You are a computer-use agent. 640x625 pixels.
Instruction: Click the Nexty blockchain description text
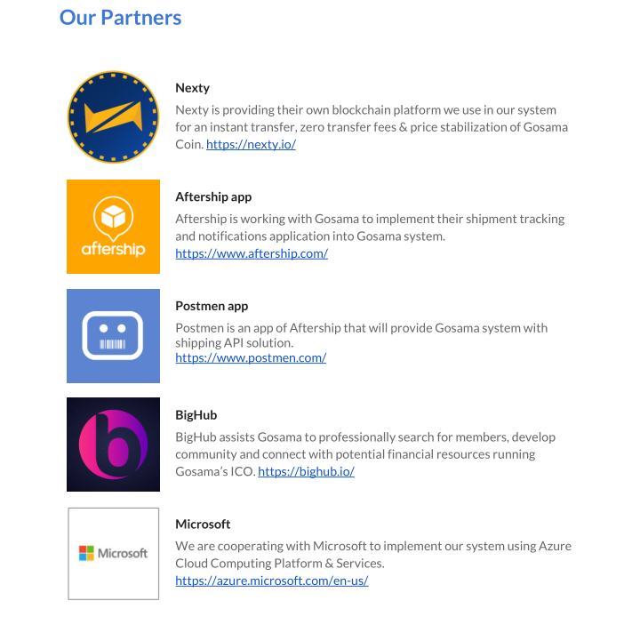coord(372,127)
